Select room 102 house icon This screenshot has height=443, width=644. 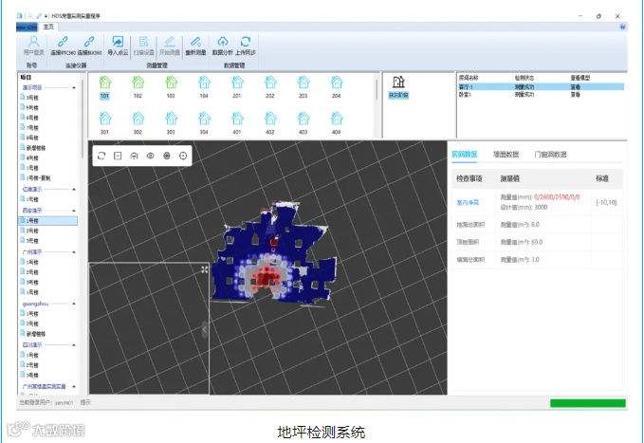(x=138, y=83)
